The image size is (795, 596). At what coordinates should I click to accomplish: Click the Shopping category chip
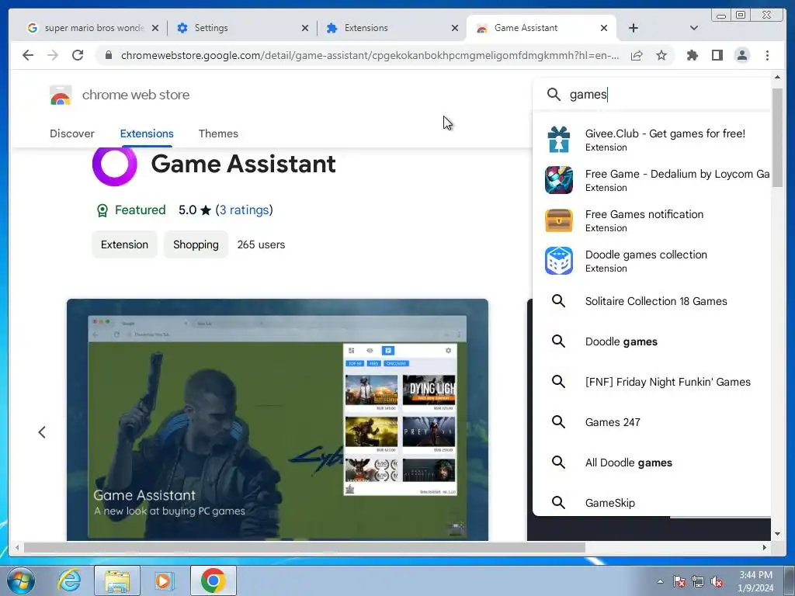[x=196, y=244]
